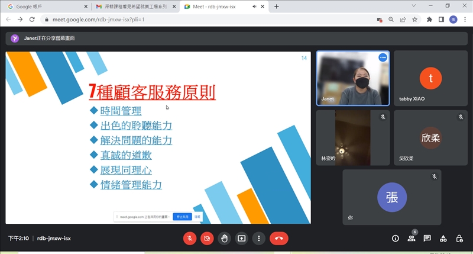This screenshot has width=473, height=254.
Task: Open meeting details info icon
Action: (x=396, y=238)
